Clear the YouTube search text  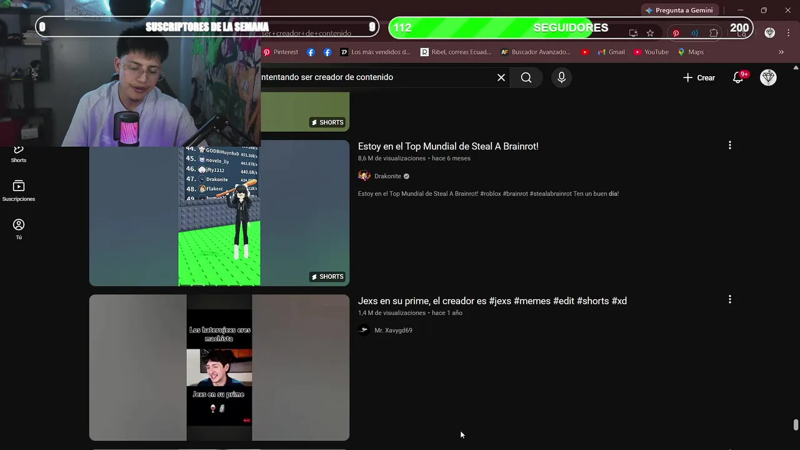point(501,77)
